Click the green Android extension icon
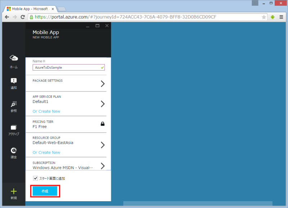 [273, 17]
